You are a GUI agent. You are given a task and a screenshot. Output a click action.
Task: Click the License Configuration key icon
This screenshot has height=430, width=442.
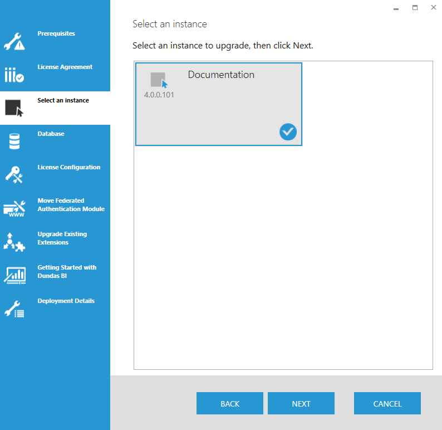pyautogui.click(x=14, y=174)
